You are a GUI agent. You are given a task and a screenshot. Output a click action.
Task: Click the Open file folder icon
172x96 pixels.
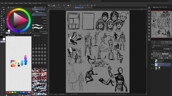tap(54, 6)
